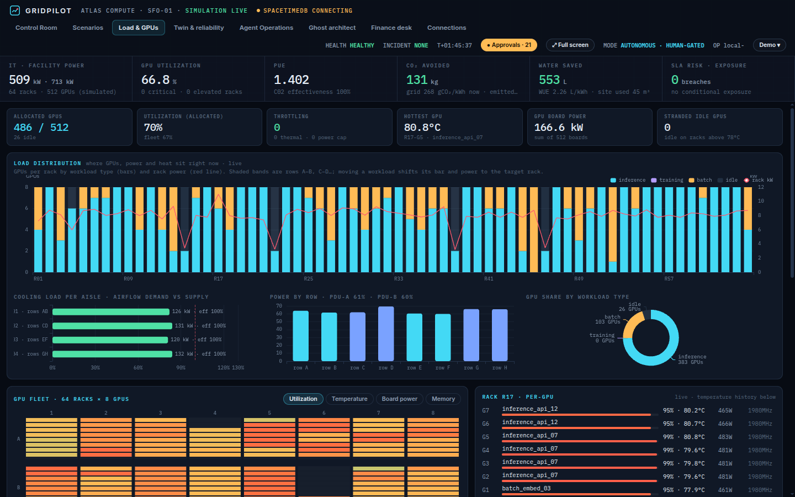Click the Stranded Idle GPUs card
This screenshot has width=795, height=497.
click(x=720, y=127)
